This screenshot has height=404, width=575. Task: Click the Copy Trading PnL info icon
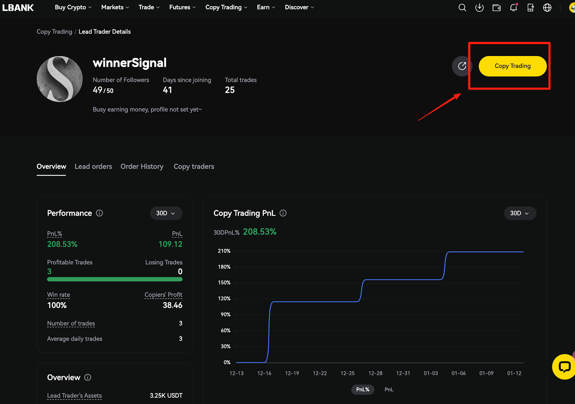click(x=283, y=213)
